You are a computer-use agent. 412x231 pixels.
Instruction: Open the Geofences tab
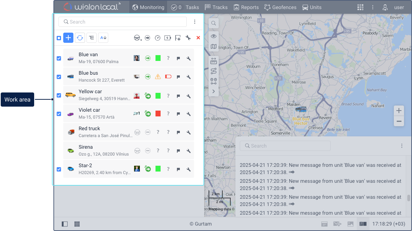click(280, 7)
